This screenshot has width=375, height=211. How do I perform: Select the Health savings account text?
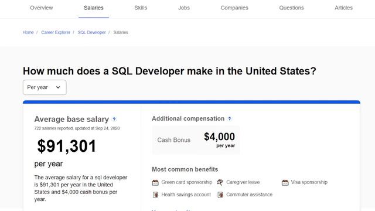tap(186, 195)
